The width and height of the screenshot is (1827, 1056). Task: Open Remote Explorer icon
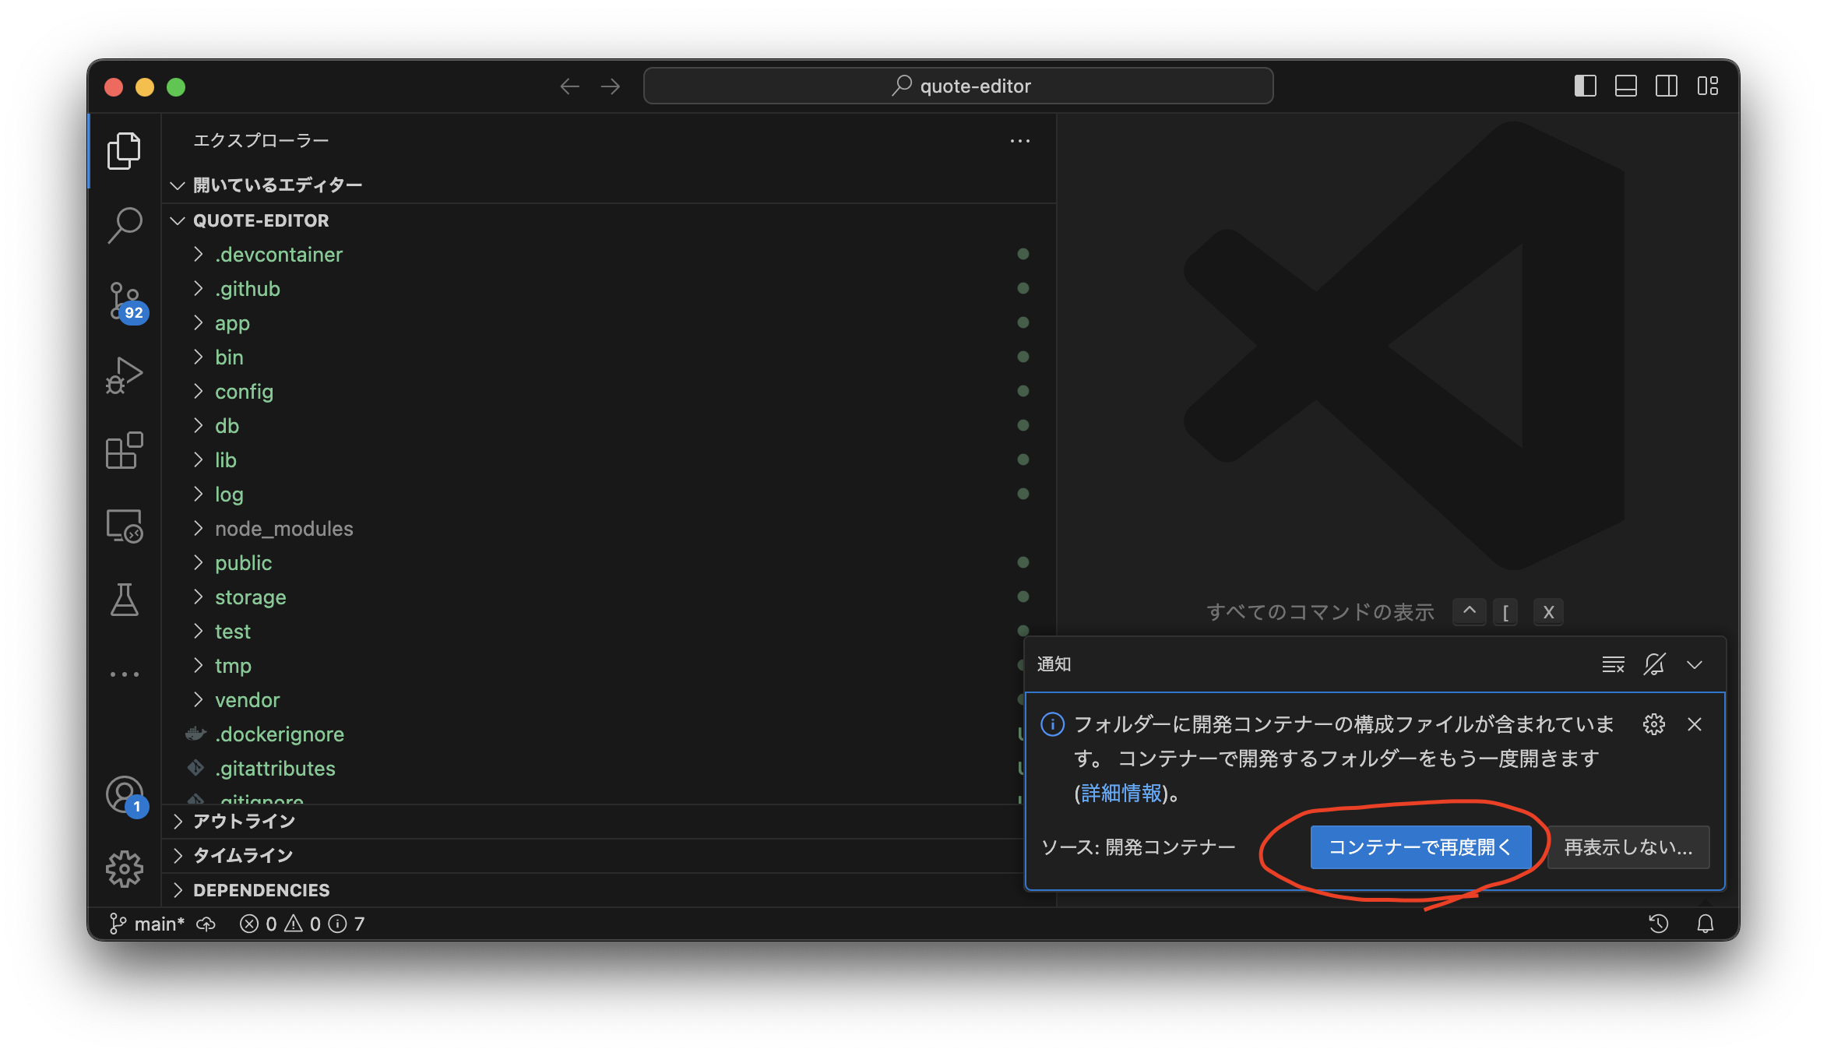tap(124, 526)
